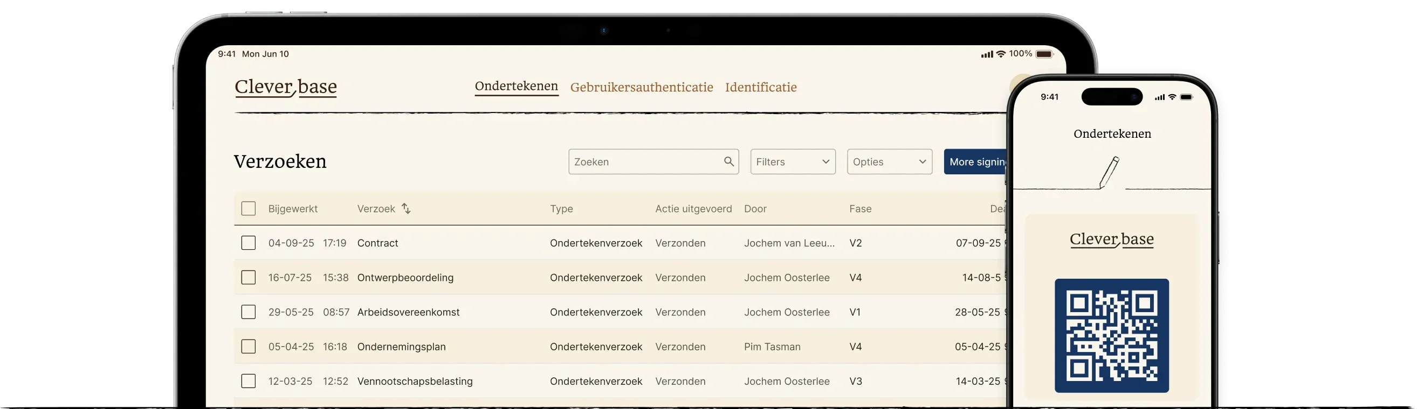
Task: Select the Ondernemingsplan row checkbox
Action: pos(249,347)
